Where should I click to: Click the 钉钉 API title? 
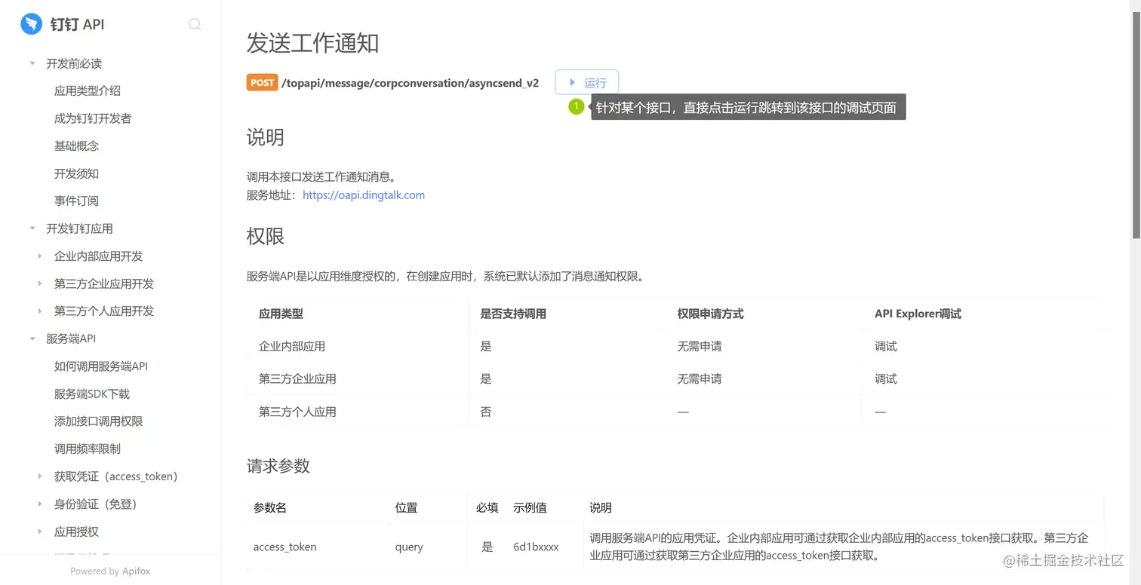[x=77, y=24]
